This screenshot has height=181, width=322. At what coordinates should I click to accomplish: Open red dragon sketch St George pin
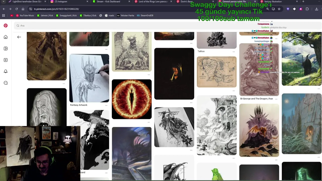coord(259,70)
